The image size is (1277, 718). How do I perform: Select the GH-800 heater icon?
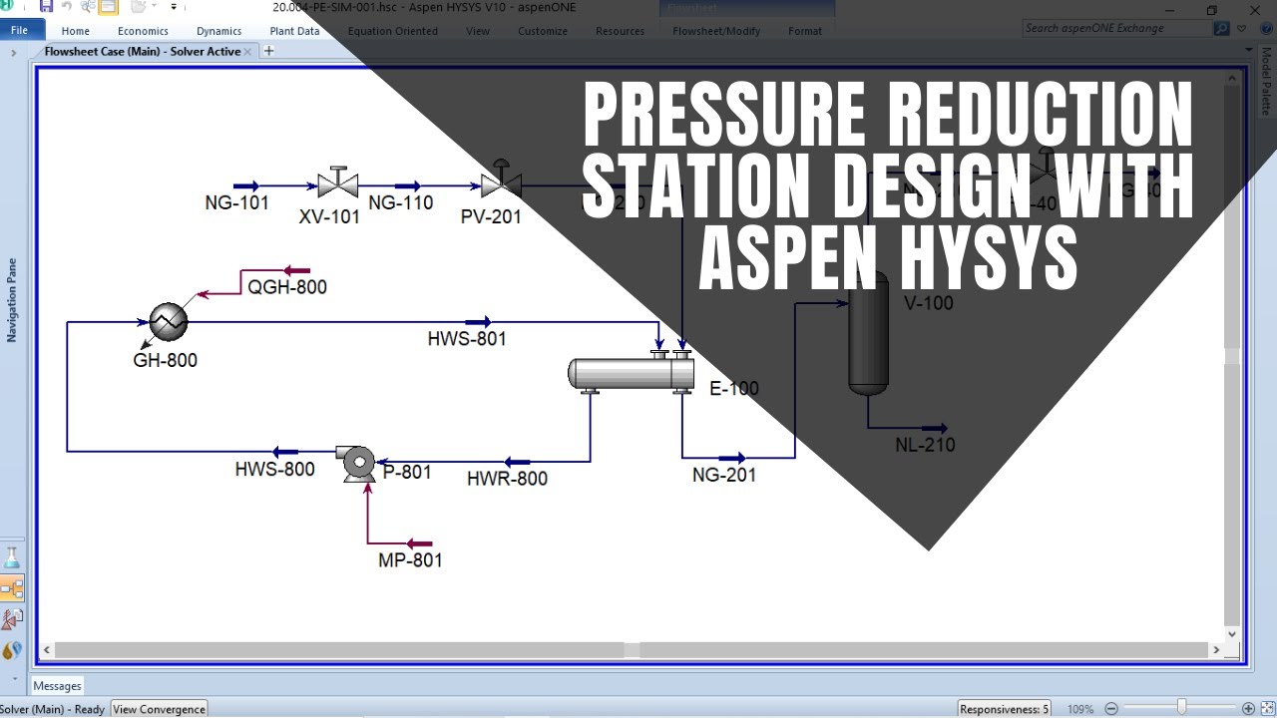(169, 321)
